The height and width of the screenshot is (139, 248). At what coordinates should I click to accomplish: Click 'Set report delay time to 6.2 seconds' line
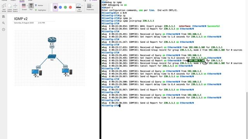point(161,58)
